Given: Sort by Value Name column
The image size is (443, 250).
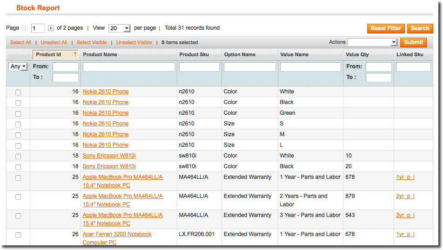Looking at the screenshot, I should [295, 54].
